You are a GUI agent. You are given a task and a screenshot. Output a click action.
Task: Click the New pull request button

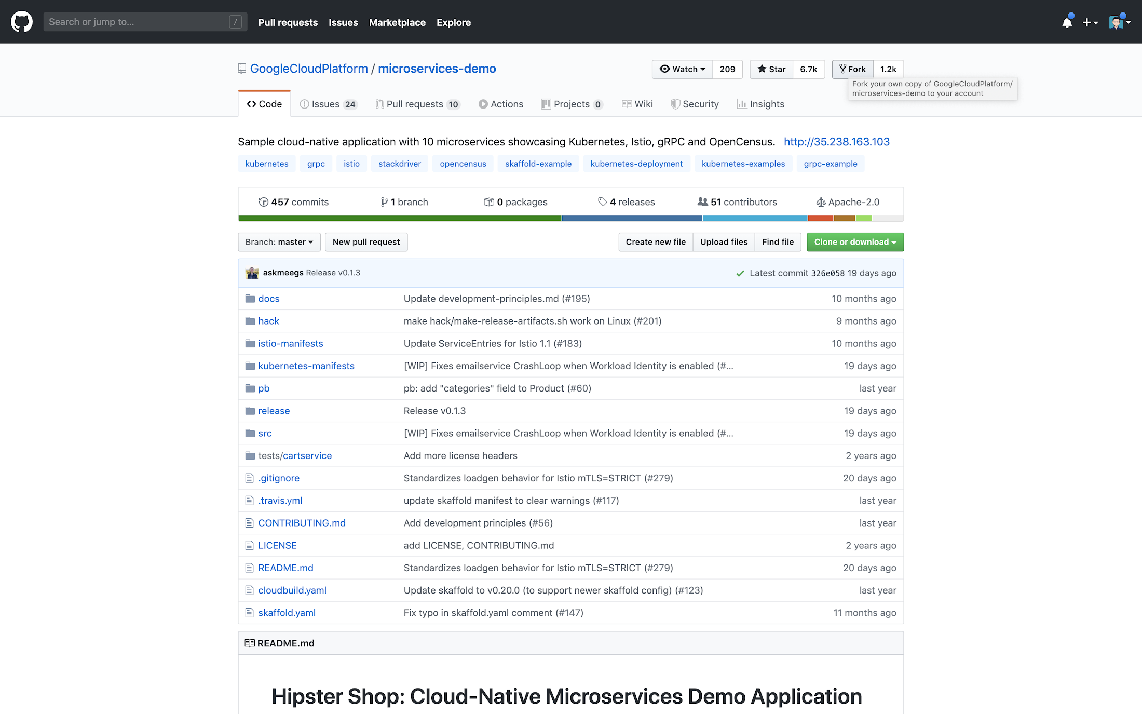coord(366,242)
